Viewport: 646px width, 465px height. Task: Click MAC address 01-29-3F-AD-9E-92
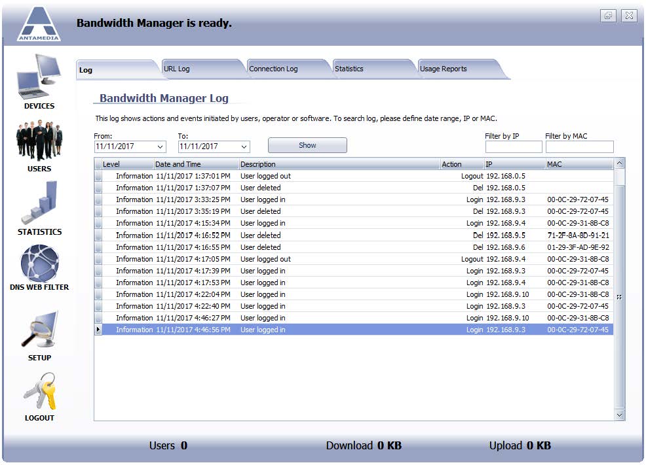tap(578, 247)
